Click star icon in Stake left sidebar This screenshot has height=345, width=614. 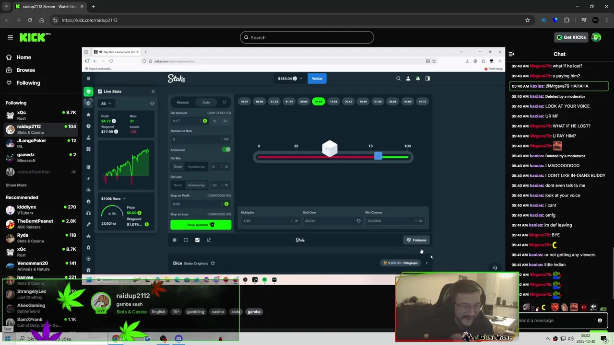pyautogui.click(x=88, y=115)
